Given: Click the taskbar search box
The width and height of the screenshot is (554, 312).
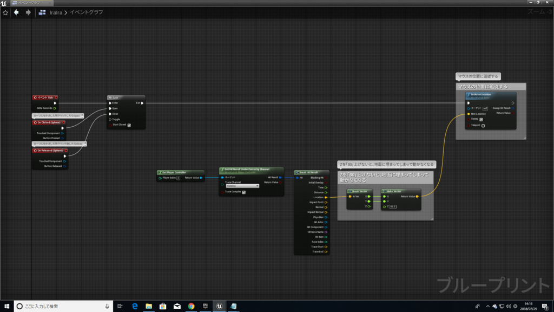Looking at the screenshot, I should 64,307.
